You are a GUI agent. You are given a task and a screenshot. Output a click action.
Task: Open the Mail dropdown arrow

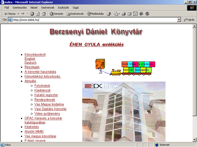pyautogui.click(x=119, y=14)
